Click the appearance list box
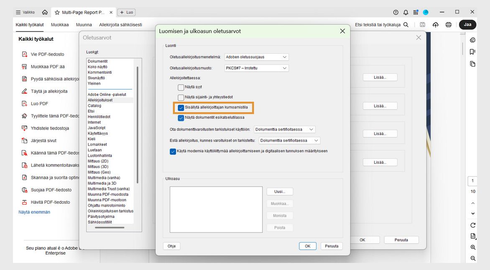Viewport: 490px width, 270px height. click(x=216, y=210)
